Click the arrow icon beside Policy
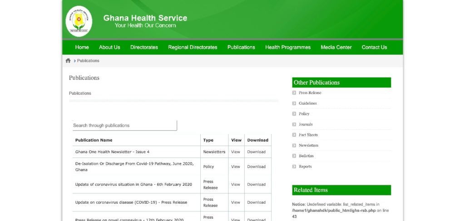This screenshot has height=221, width=465. [x=294, y=114]
